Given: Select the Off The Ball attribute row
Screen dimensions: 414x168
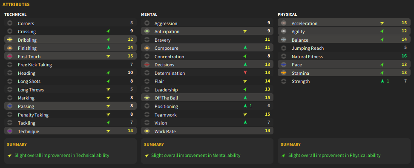Looking at the screenshot, I should [207, 98].
